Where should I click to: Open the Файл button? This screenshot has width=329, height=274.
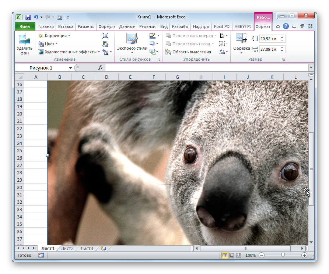point(25,26)
